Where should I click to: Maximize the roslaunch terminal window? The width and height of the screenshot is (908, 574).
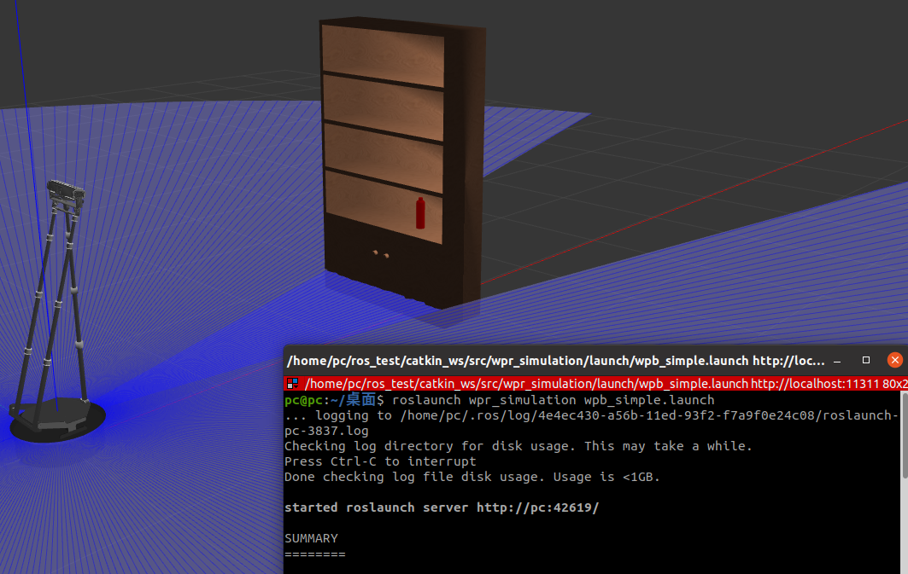(866, 360)
